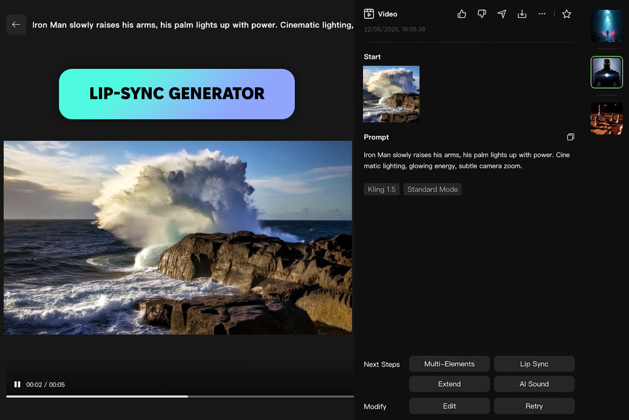629x420 pixels.
Task: Select the chess pieces thumbnail
Action: [x=606, y=119]
